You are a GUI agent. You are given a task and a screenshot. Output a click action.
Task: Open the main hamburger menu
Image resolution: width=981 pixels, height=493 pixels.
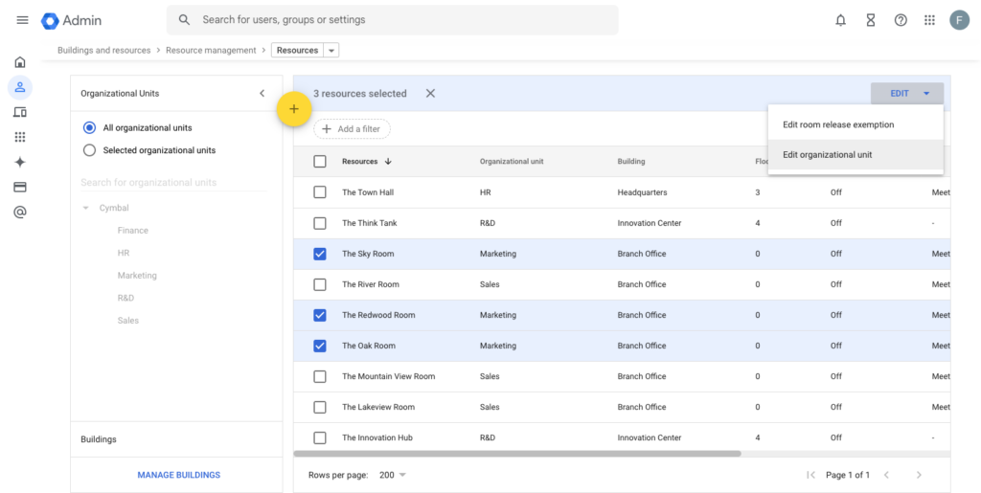22,20
